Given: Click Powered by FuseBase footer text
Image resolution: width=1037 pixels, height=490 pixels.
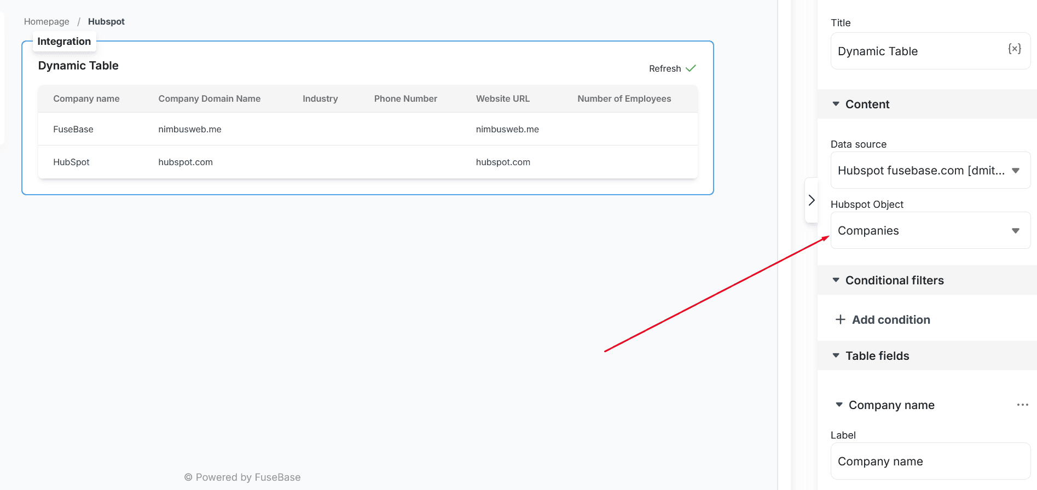Looking at the screenshot, I should [242, 477].
